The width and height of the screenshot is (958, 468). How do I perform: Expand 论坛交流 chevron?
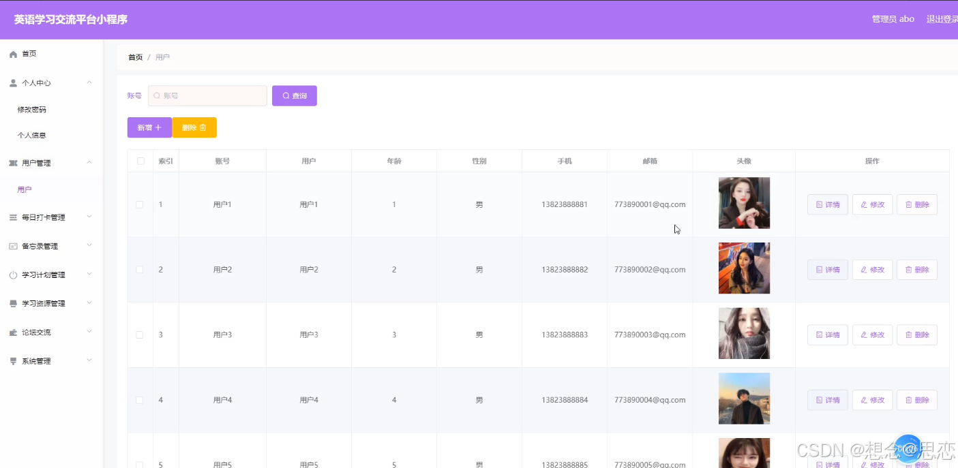[89, 332]
